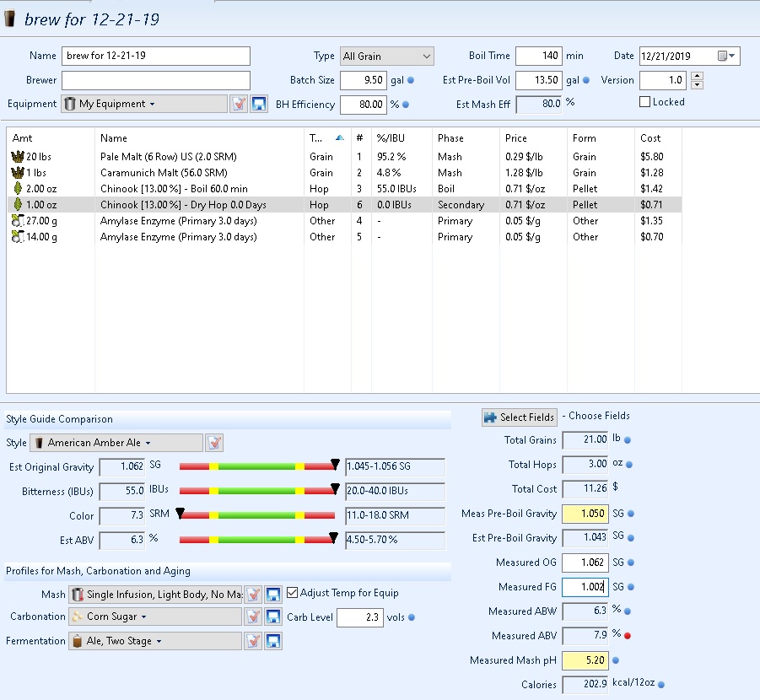Click the blue dot next to Calories kcal/12oz
This screenshot has height=700, width=760.
click(661, 685)
